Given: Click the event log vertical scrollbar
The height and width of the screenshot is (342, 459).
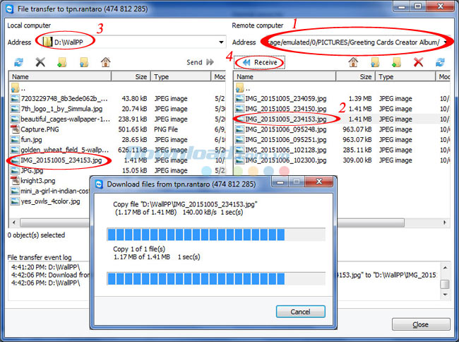Looking at the screenshot, I should [444, 276].
